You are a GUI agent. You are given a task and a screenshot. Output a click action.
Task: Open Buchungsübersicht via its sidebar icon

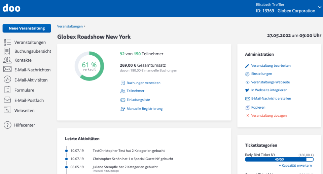point(7,51)
